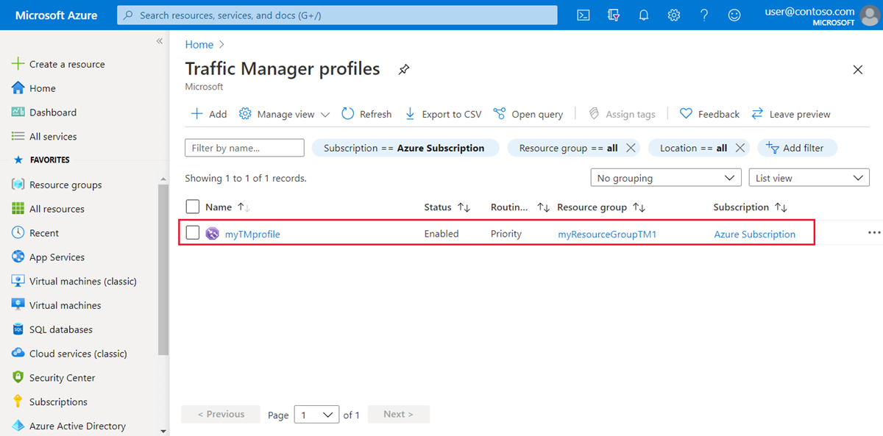Open the myResourceGroupTM1 link
The width and height of the screenshot is (883, 436).
607,233
